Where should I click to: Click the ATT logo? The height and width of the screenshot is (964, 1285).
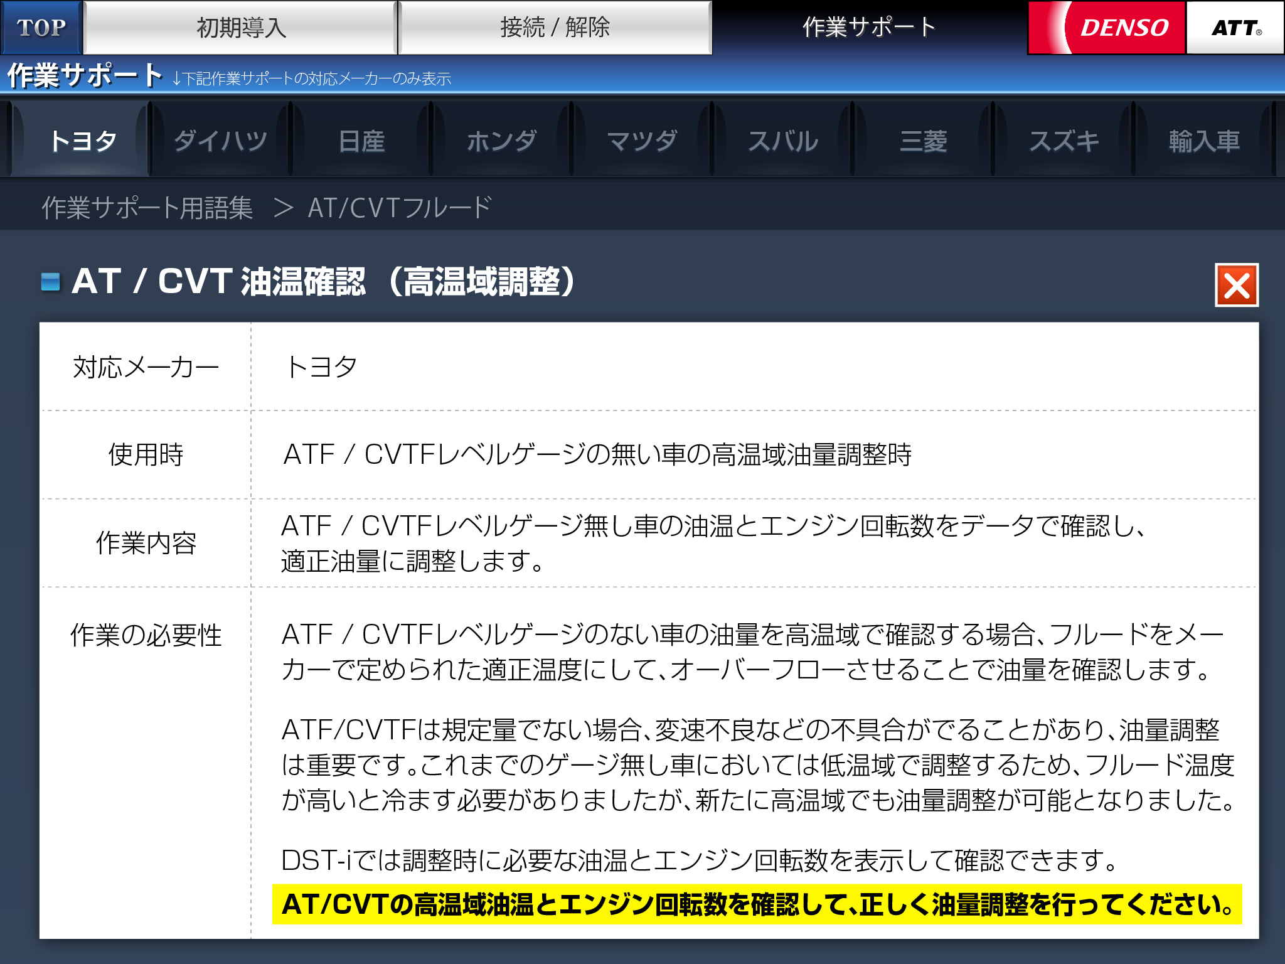(x=1235, y=28)
